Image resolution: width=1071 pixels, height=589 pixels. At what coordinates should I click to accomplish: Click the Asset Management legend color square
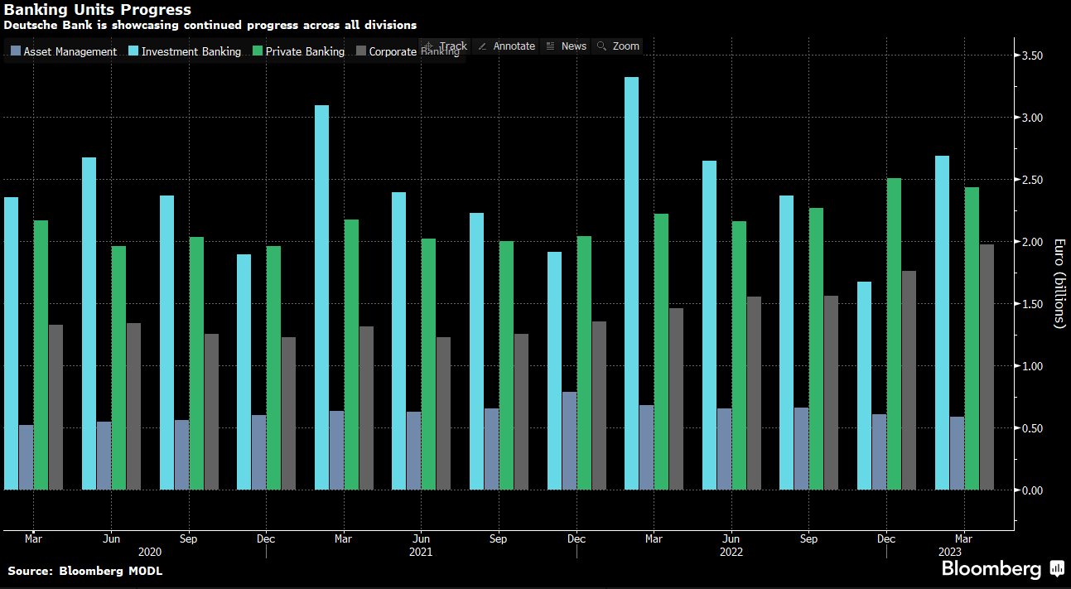(16, 51)
